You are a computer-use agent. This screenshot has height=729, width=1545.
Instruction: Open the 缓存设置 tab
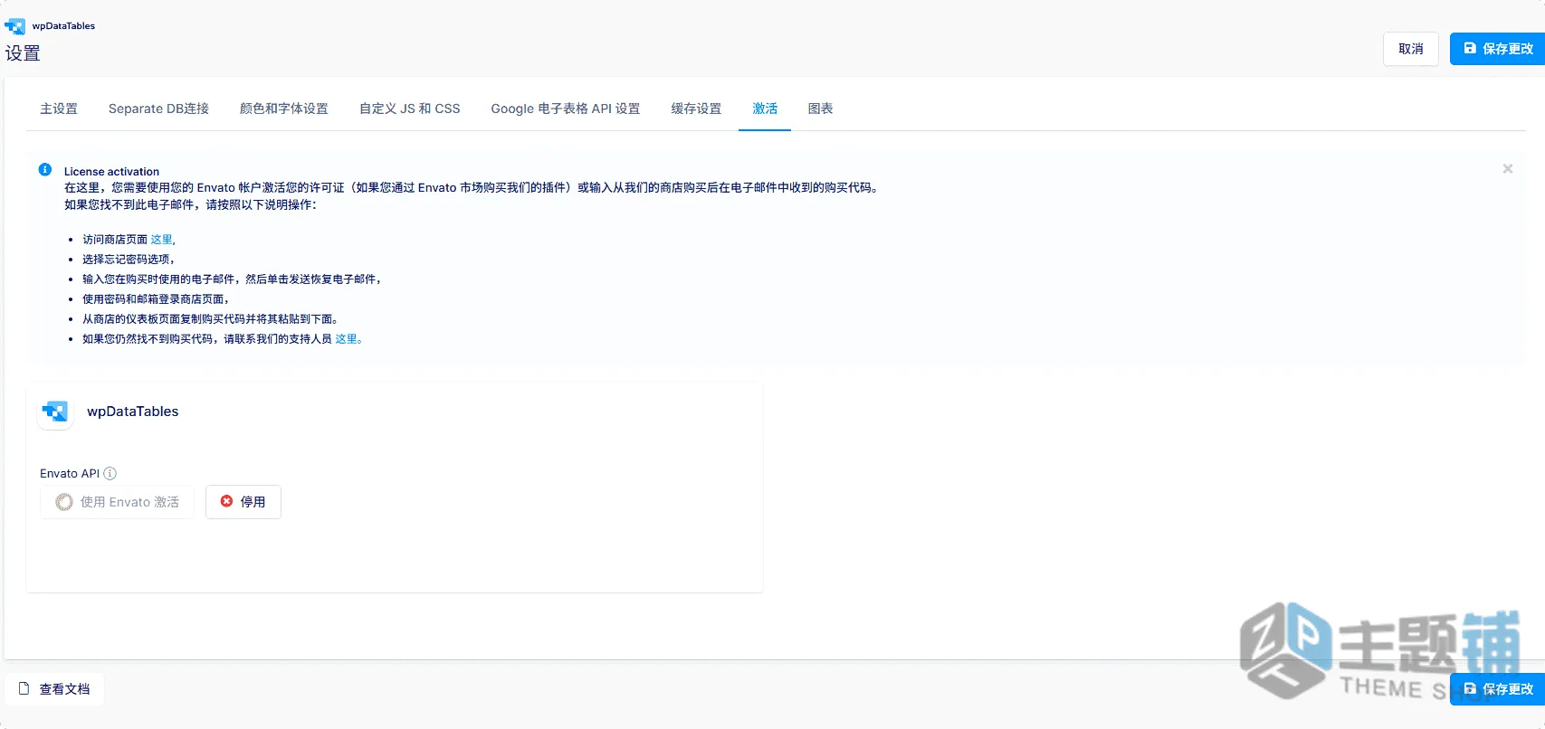click(x=696, y=109)
